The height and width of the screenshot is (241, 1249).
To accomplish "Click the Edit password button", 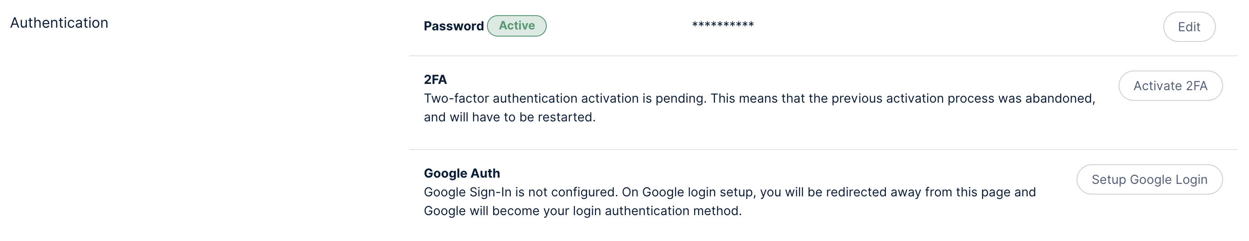I will coord(1188,27).
